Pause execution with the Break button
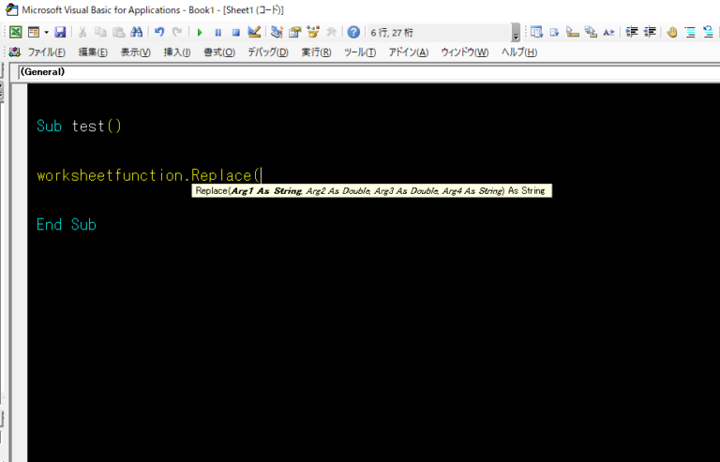 click(217, 32)
